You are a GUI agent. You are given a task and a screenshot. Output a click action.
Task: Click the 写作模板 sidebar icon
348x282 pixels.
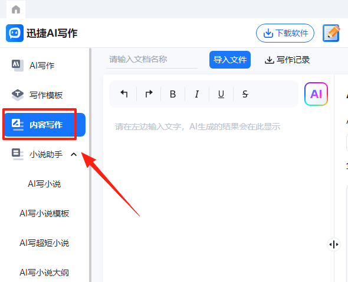18,95
